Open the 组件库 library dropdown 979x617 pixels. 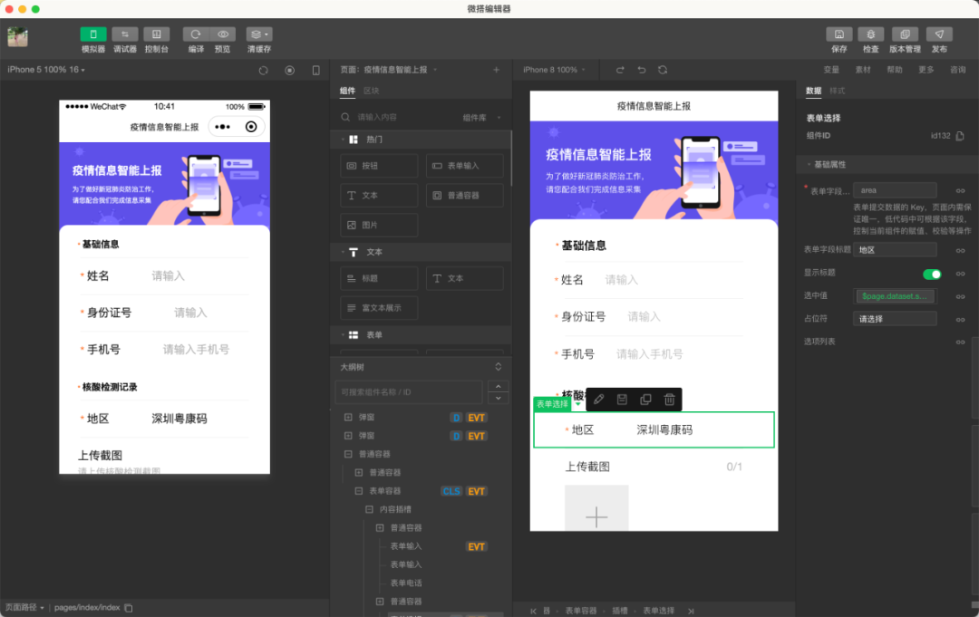pos(481,117)
